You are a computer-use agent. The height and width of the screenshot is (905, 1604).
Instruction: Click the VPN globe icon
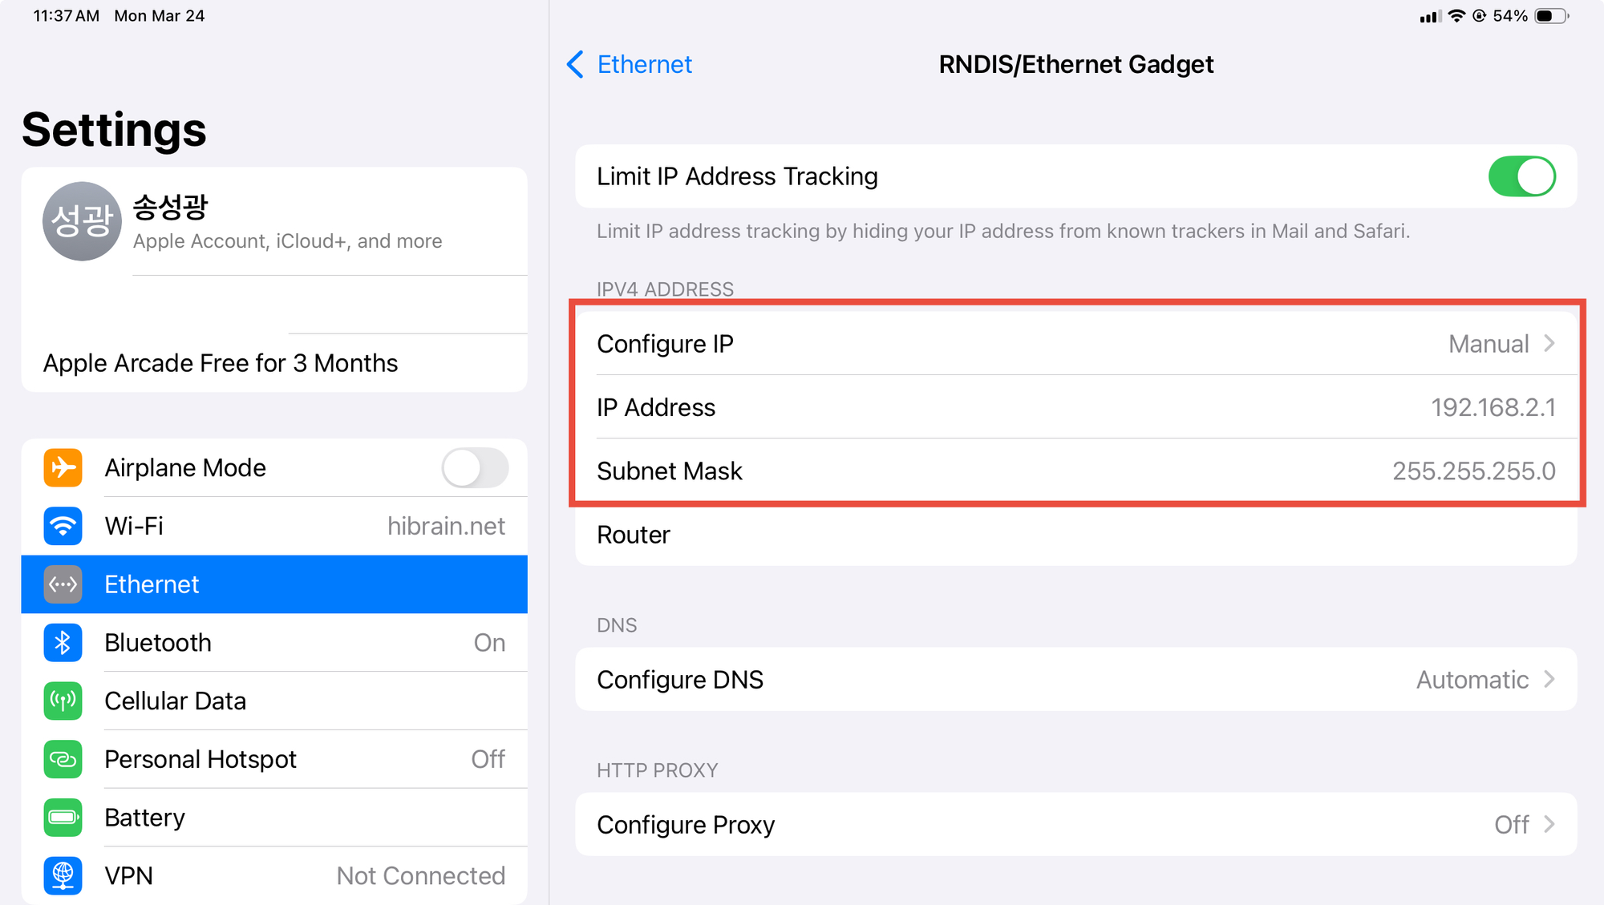point(63,875)
